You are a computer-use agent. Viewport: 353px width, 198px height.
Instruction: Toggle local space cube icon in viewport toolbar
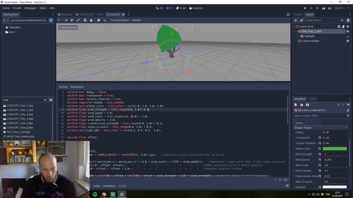98,20
